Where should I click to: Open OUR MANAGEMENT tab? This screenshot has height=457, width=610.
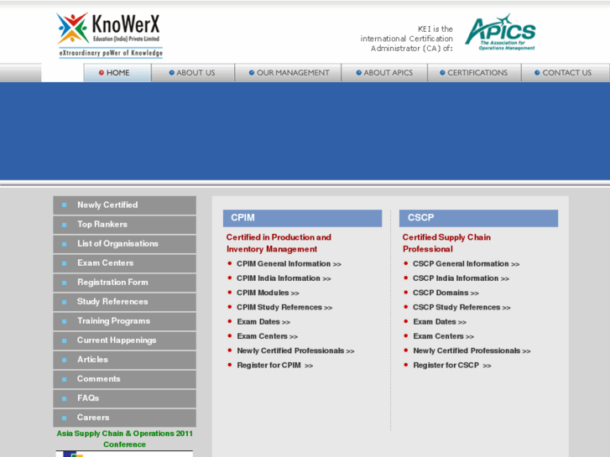point(289,73)
